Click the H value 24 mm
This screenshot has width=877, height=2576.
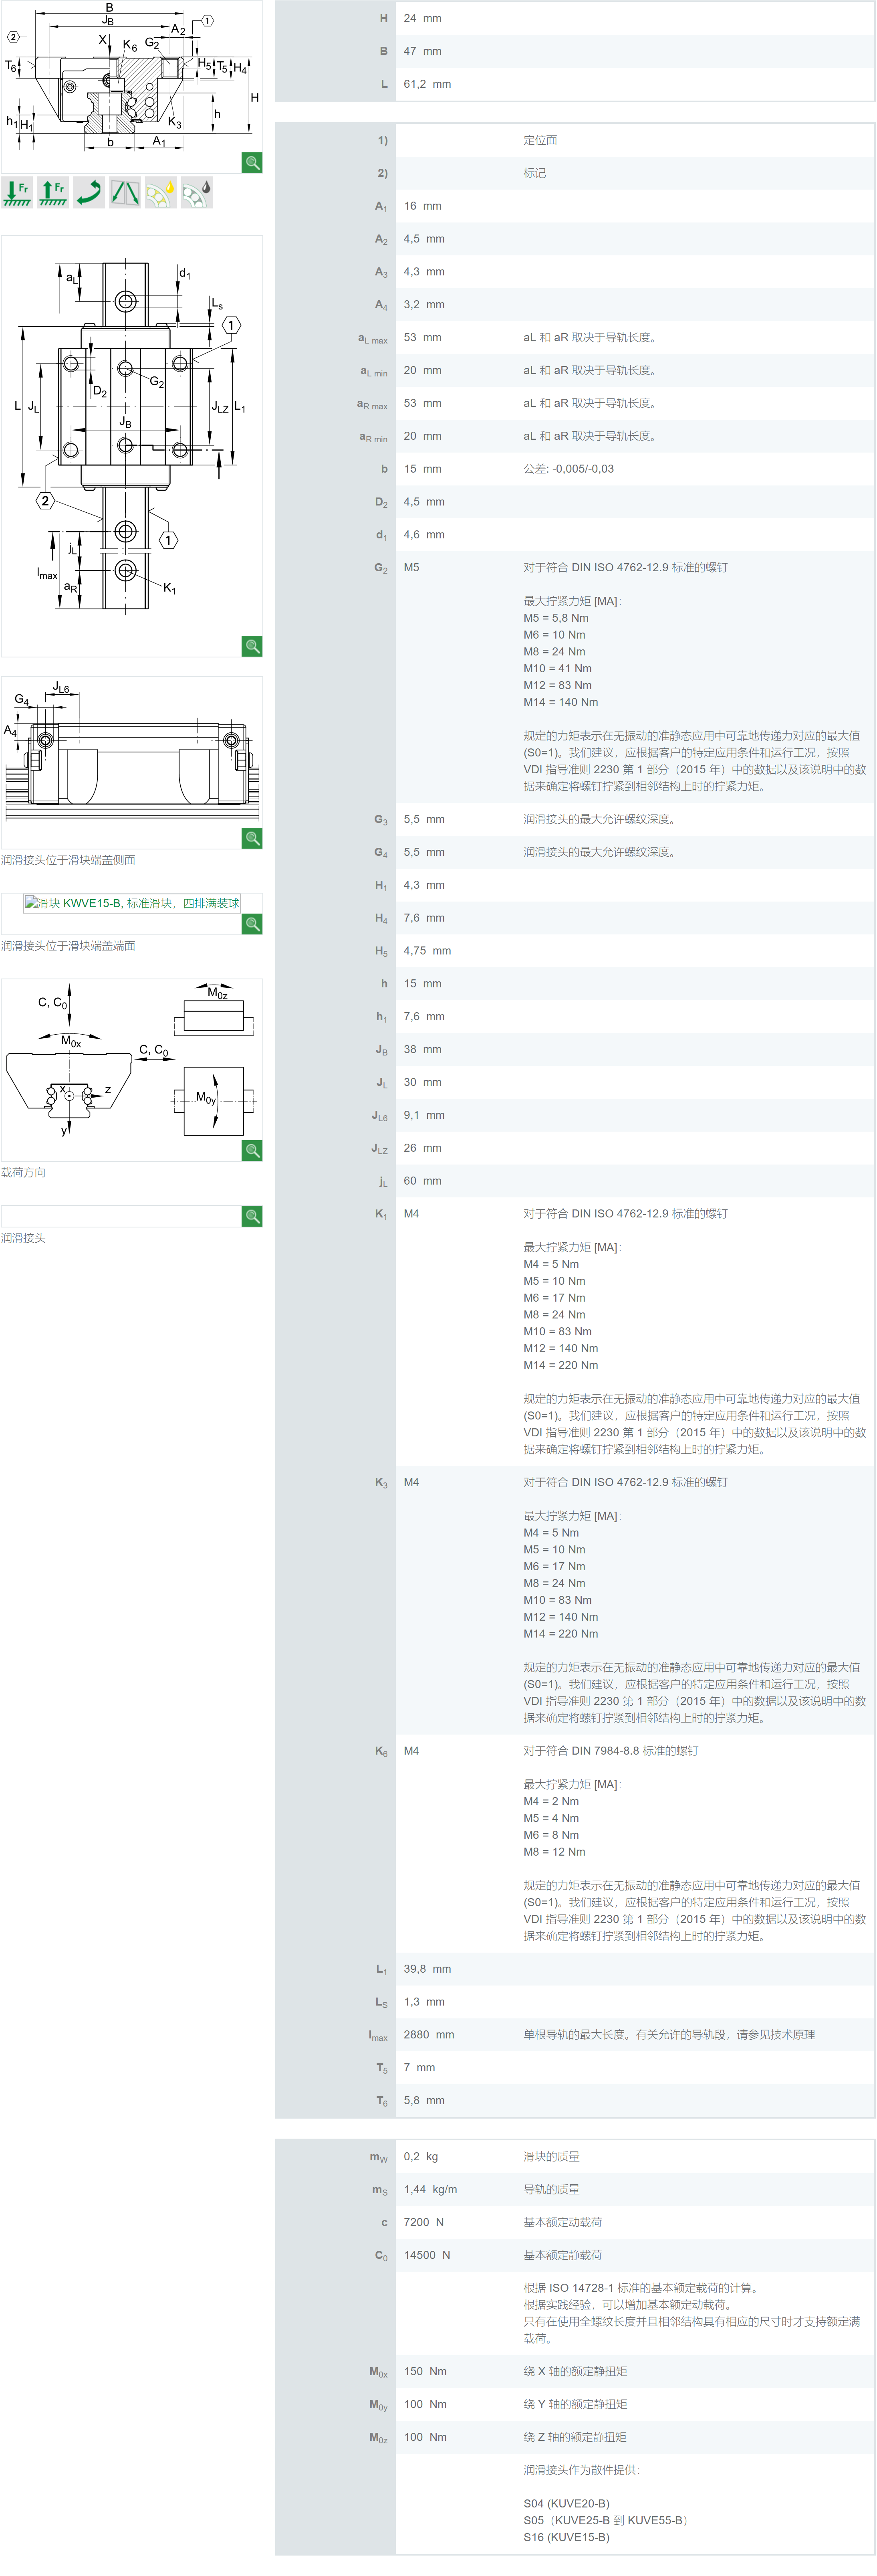(x=423, y=18)
